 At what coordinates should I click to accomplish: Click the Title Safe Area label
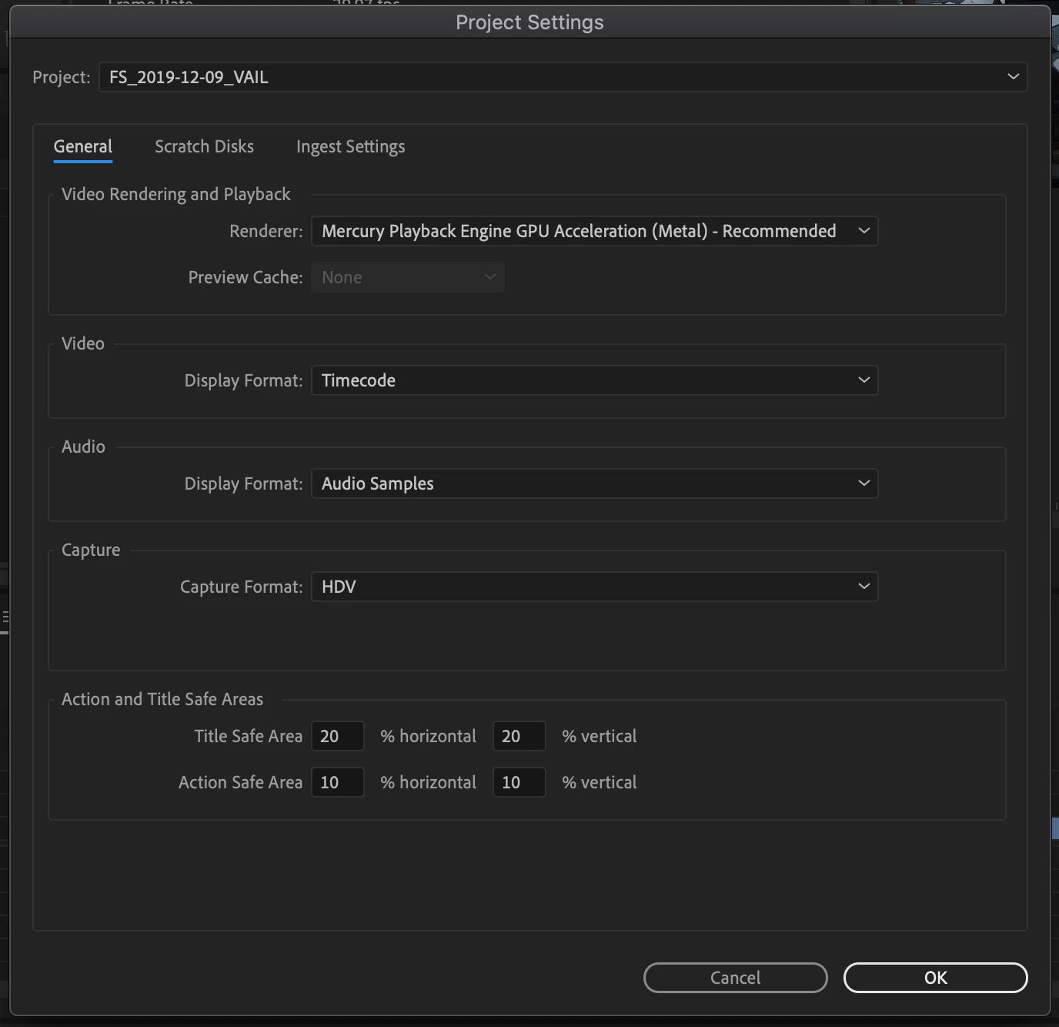(248, 736)
